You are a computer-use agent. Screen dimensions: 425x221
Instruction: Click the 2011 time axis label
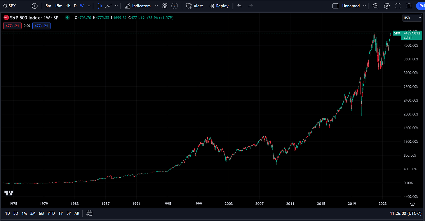click(x=290, y=204)
